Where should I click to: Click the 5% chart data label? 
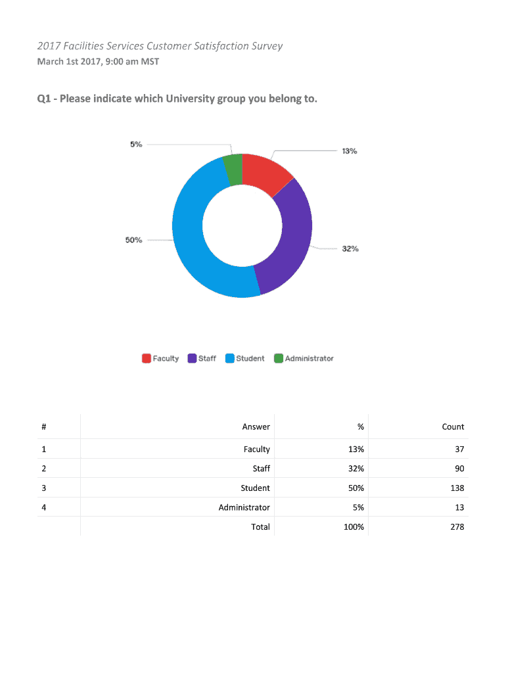136,145
